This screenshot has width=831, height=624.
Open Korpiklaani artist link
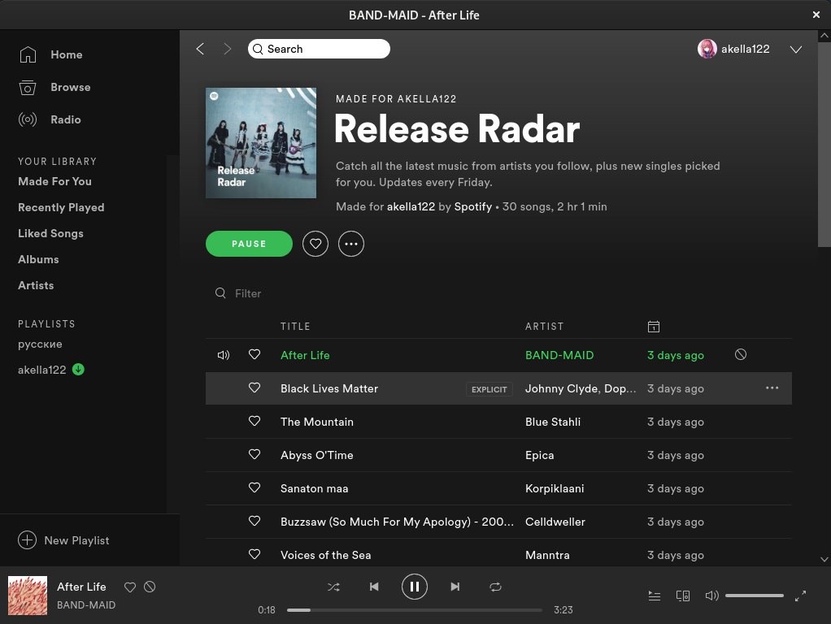[555, 488]
